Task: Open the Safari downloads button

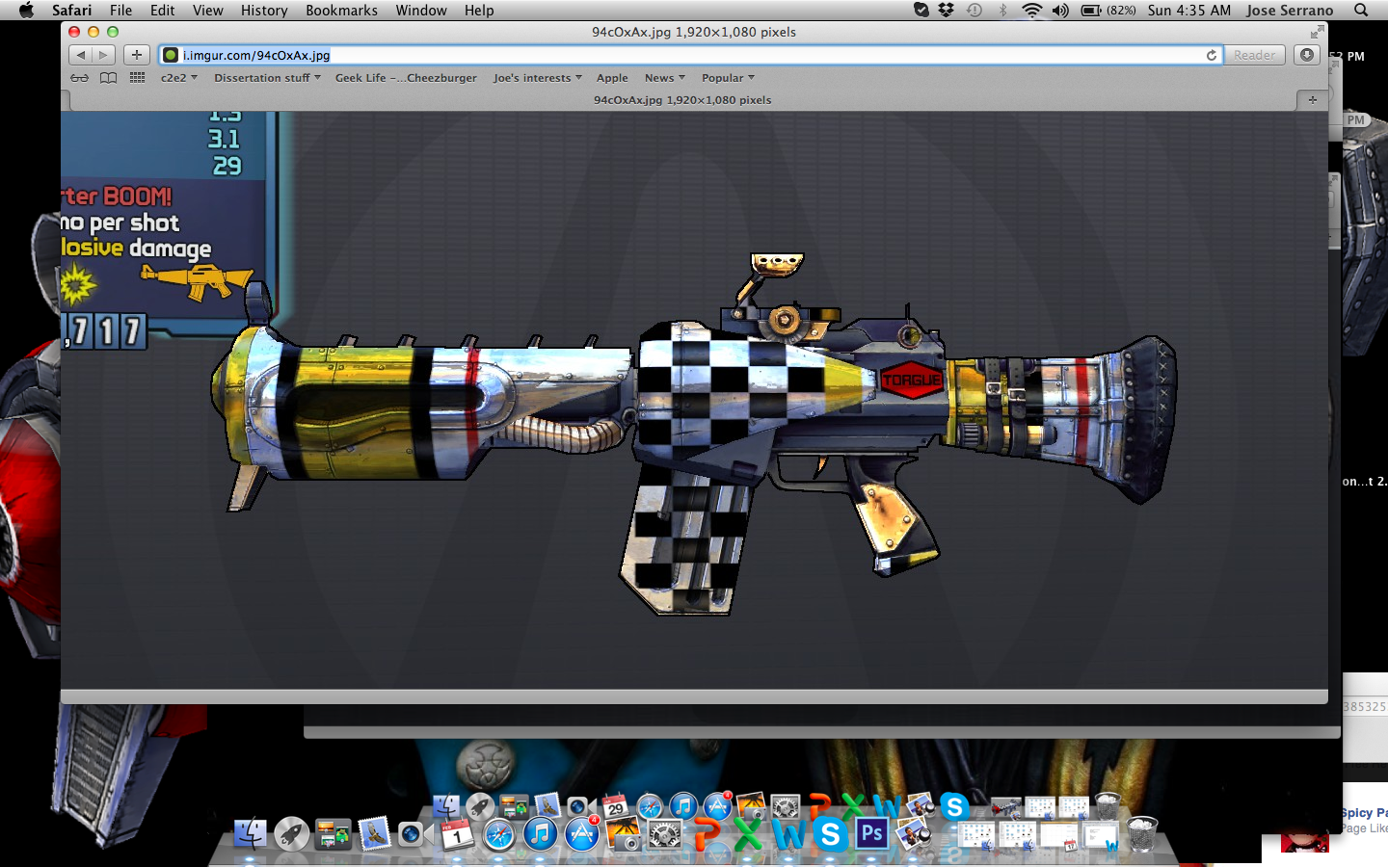Action: pyautogui.click(x=1307, y=55)
